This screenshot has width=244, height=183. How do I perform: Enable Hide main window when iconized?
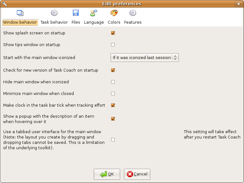[x=113, y=82]
